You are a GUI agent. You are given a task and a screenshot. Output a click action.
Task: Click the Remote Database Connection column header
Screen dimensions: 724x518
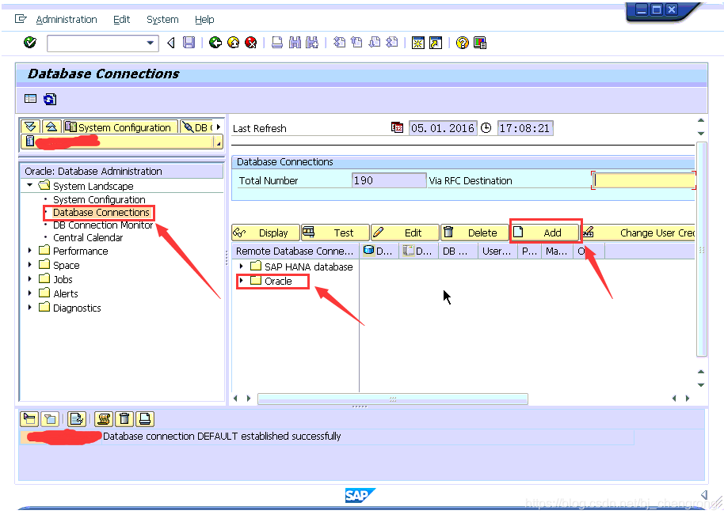click(295, 251)
